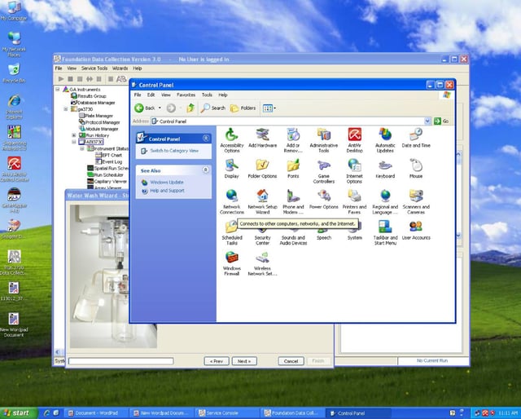Open Internet Options icon
The image size is (521, 419).
pos(355,171)
